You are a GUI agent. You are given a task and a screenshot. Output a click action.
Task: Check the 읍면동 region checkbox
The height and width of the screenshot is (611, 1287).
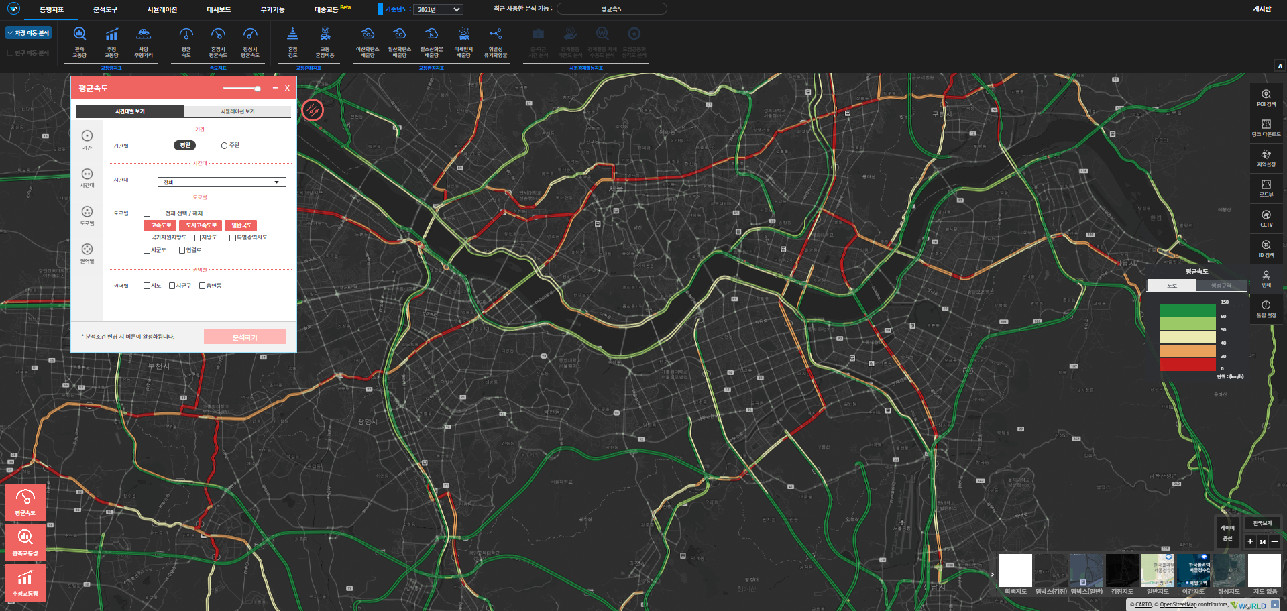(203, 286)
